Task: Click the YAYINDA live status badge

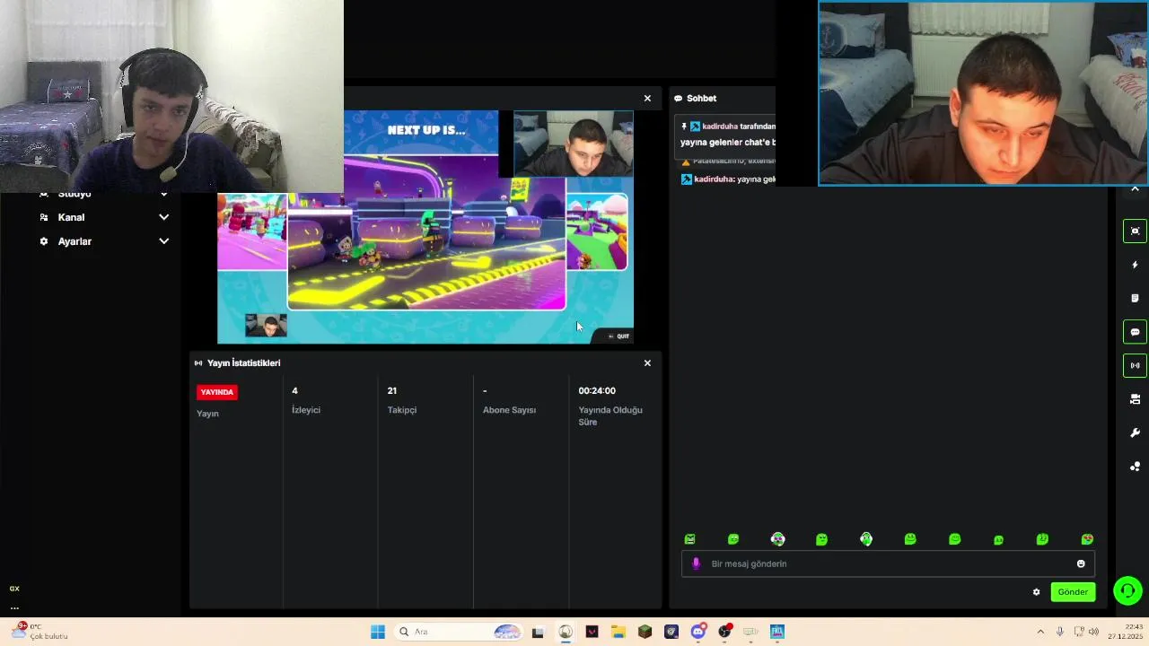Action: (x=217, y=392)
